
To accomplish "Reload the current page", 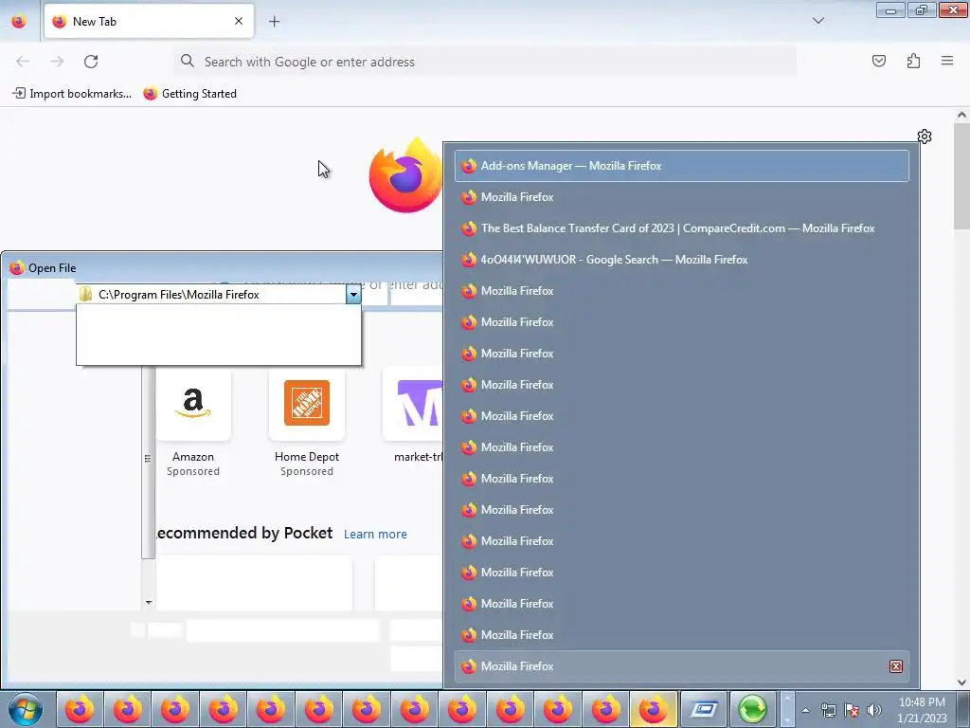I will (x=91, y=62).
